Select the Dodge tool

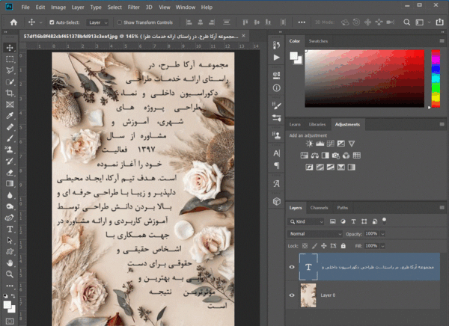[10, 206]
